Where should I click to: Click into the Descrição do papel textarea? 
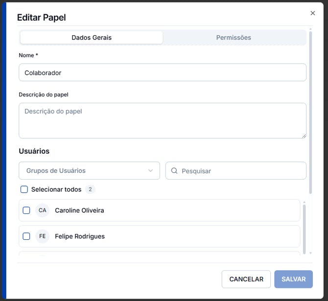(x=163, y=120)
